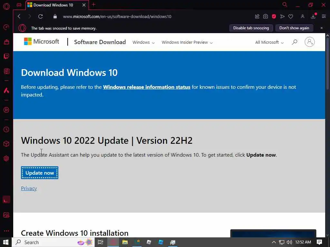Click the taskbar Search box

click(x=53, y=242)
